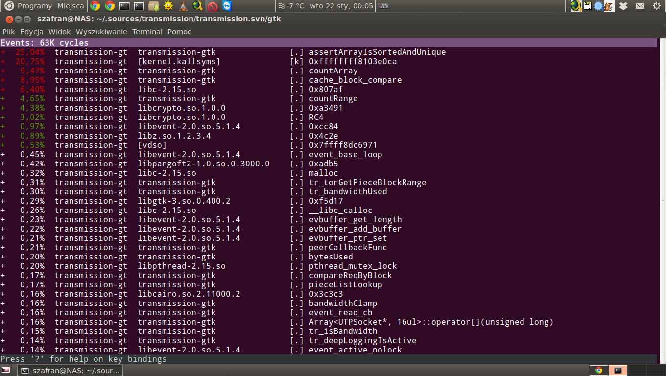This screenshot has width=666, height=376.
Task: Click the show desktop button in bottom panel
Action: [6, 370]
